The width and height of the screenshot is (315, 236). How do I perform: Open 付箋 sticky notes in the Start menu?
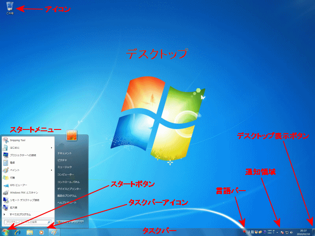(x=28, y=178)
